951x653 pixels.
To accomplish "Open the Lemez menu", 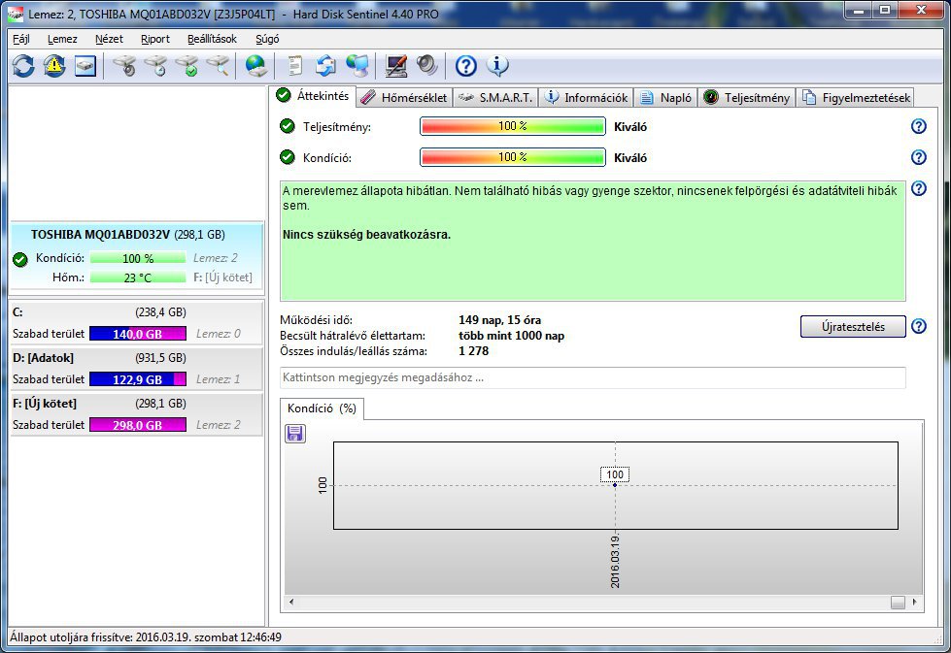I will tap(62, 39).
